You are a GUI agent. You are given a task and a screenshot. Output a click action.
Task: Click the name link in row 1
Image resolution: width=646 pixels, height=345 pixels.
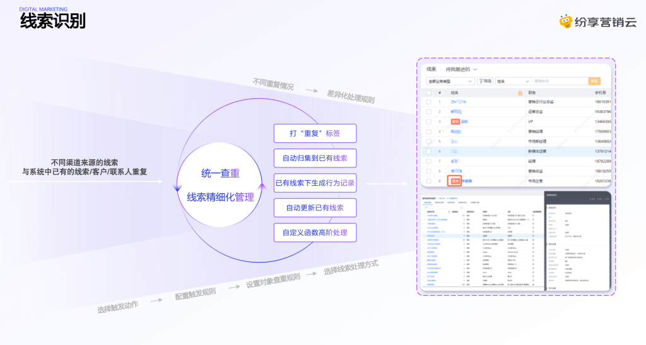tap(459, 101)
